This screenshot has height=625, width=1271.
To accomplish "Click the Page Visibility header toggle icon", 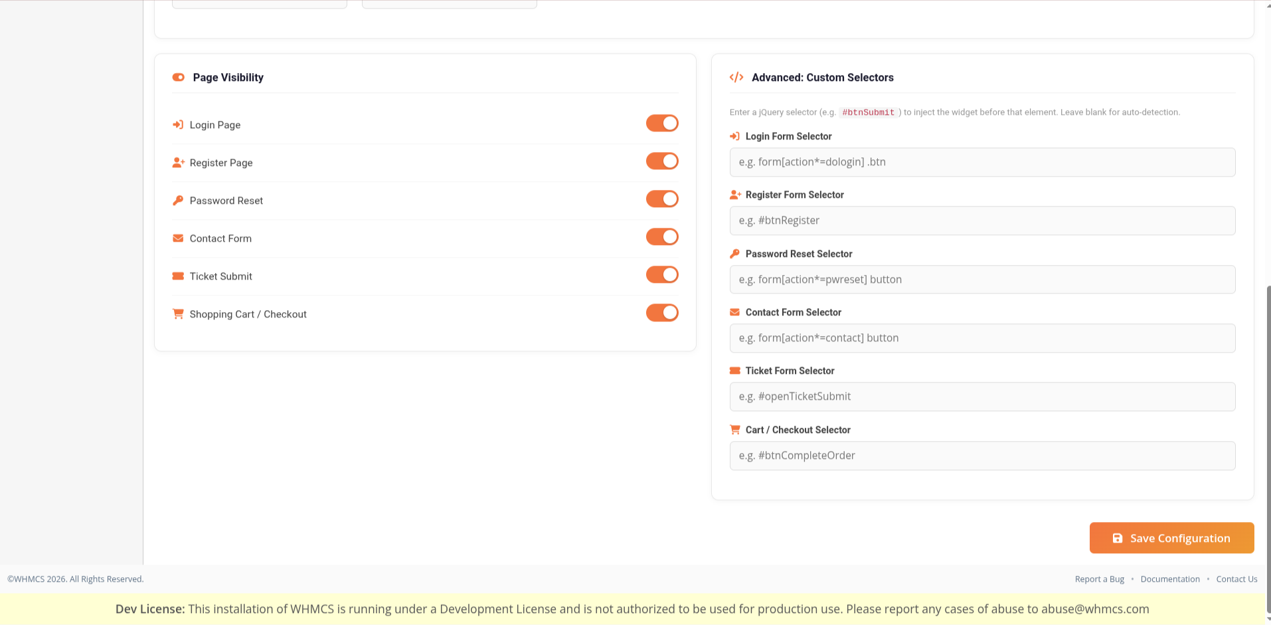I will coord(178,78).
